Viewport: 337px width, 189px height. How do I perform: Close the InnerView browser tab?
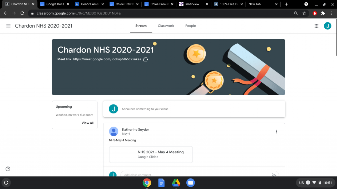click(207, 4)
